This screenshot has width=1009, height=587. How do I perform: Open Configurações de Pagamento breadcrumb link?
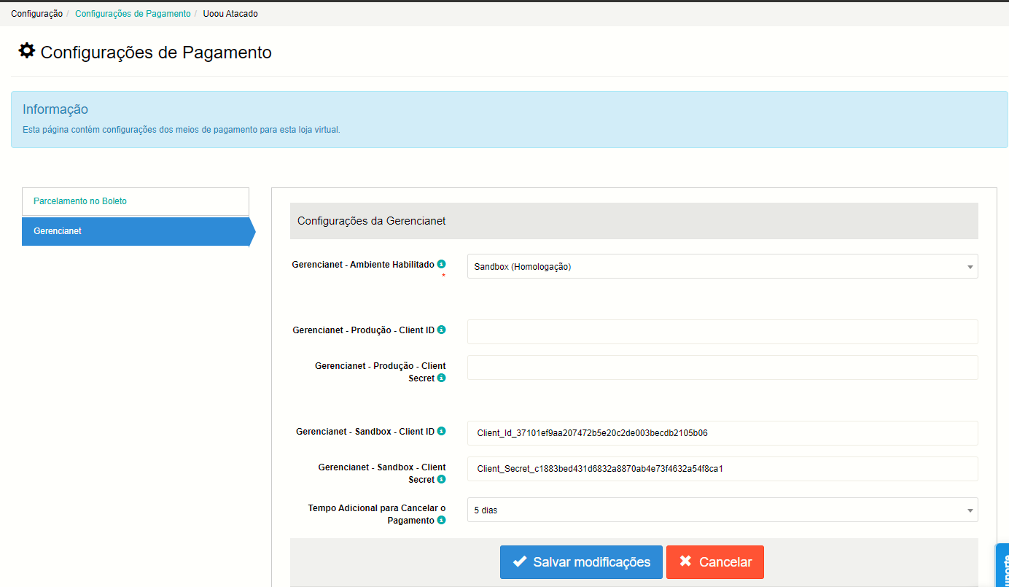pos(133,14)
